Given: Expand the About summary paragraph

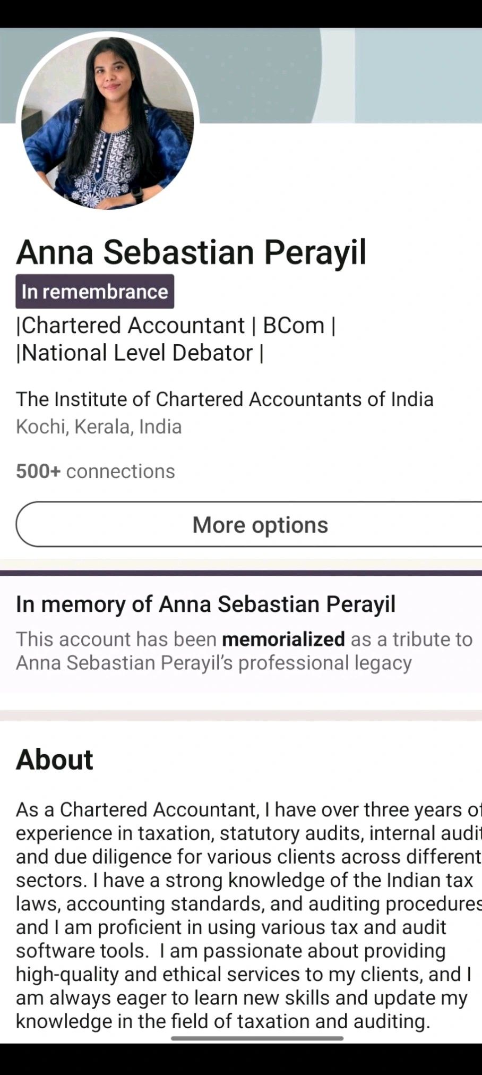Looking at the screenshot, I should pos(244,915).
